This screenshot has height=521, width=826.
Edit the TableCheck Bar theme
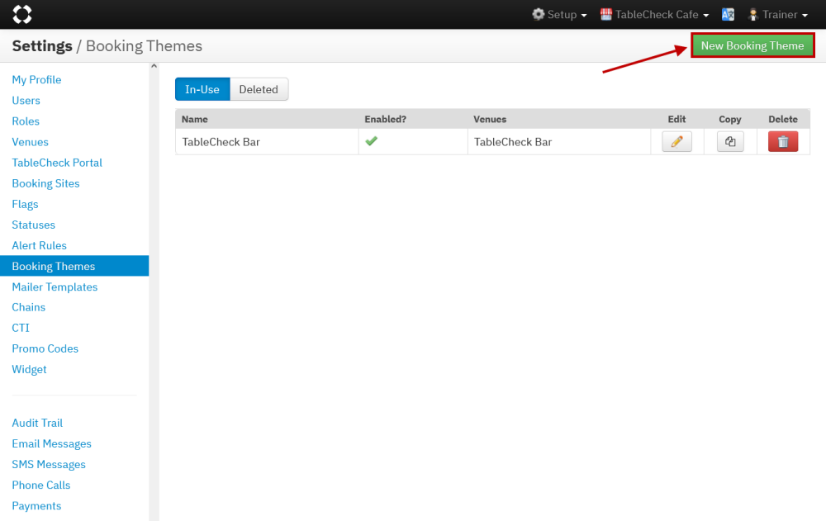677,141
